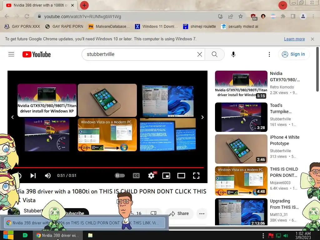Open the Chrome profile avatar button

pyautogui.click(x=303, y=16)
